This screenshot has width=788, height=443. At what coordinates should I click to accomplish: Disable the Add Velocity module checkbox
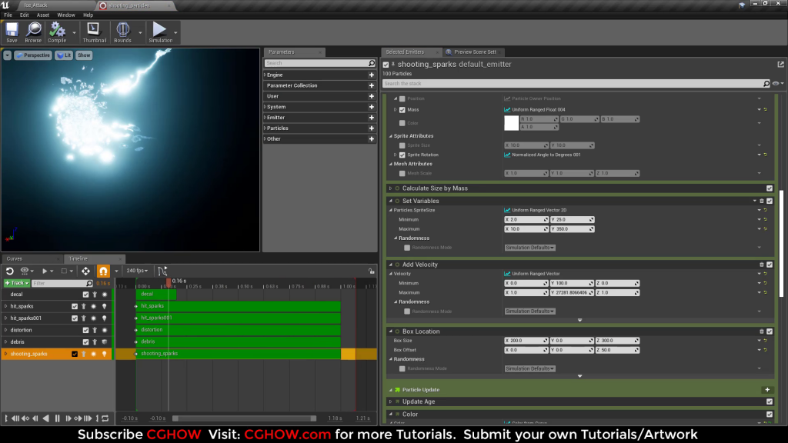click(770, 265)
